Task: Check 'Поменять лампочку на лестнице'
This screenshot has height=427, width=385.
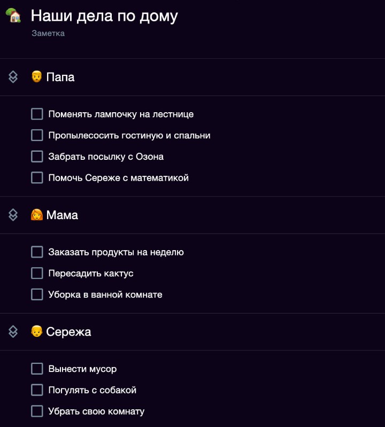Action: pyautogui.click(x=37, y=114)
